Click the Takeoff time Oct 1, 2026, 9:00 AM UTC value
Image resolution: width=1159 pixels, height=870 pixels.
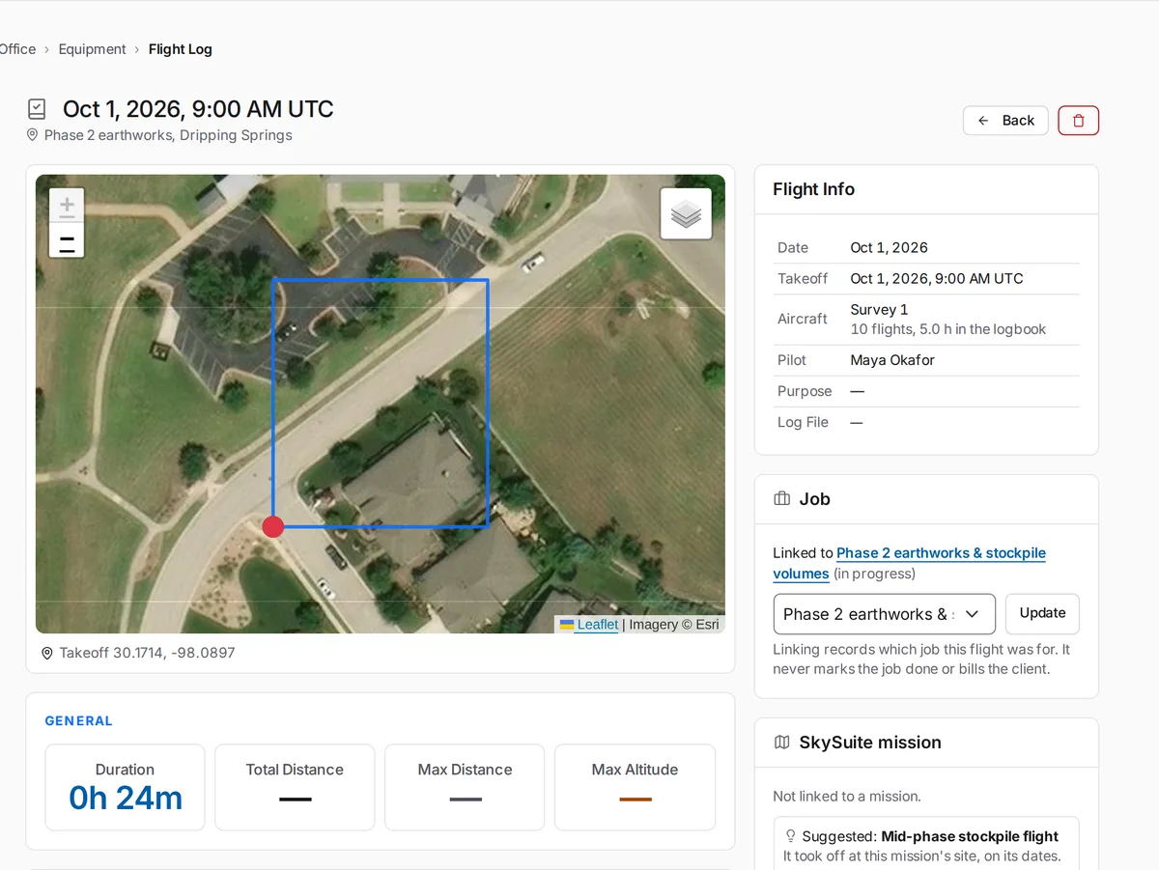coord(936,279)
